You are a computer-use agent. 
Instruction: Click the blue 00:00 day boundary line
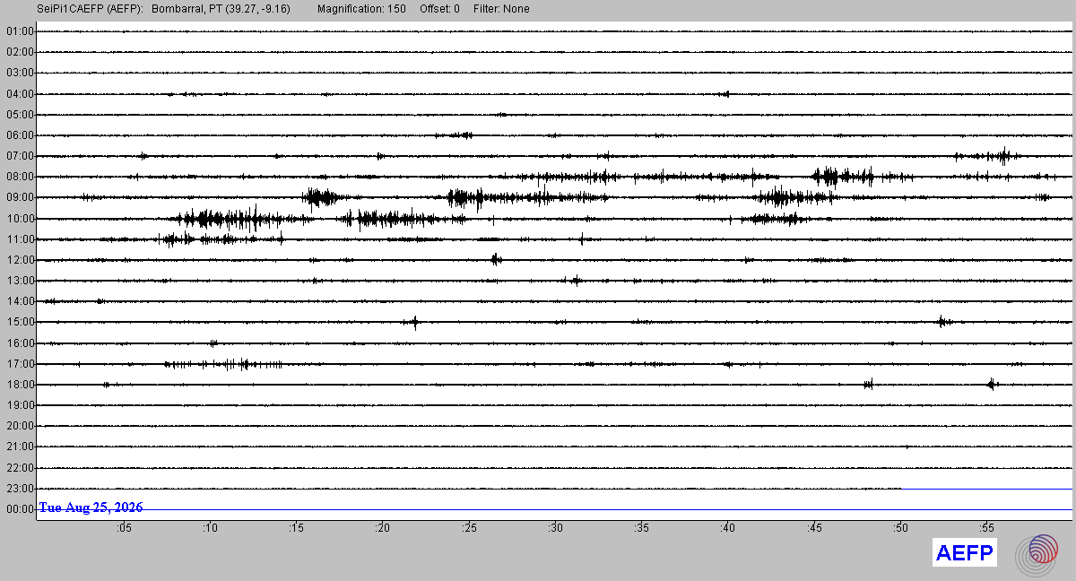click(x=554, y=509)
